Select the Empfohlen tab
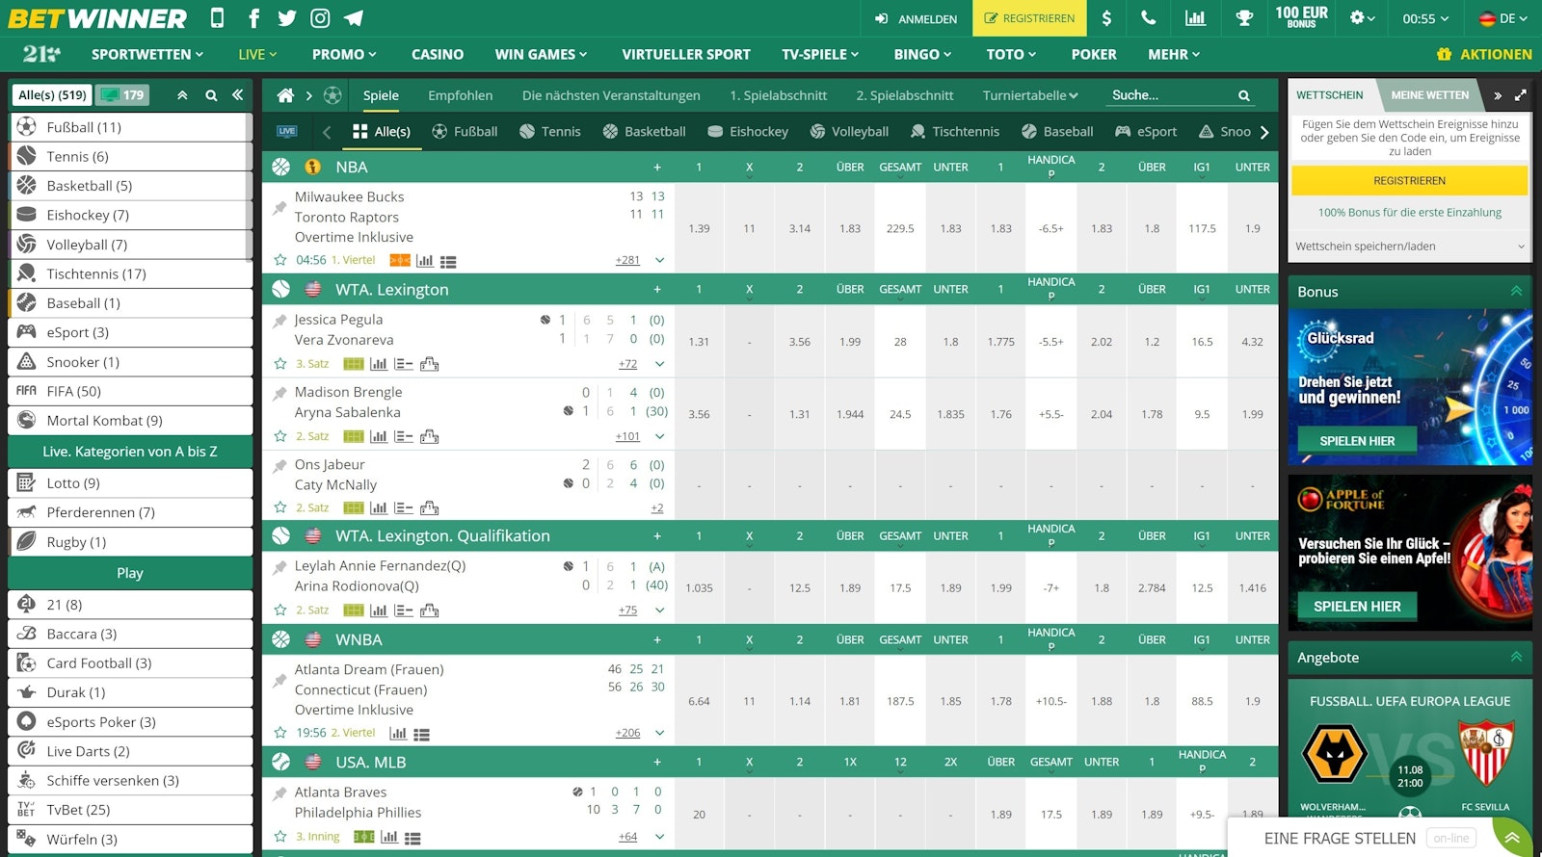 [460, 95]
